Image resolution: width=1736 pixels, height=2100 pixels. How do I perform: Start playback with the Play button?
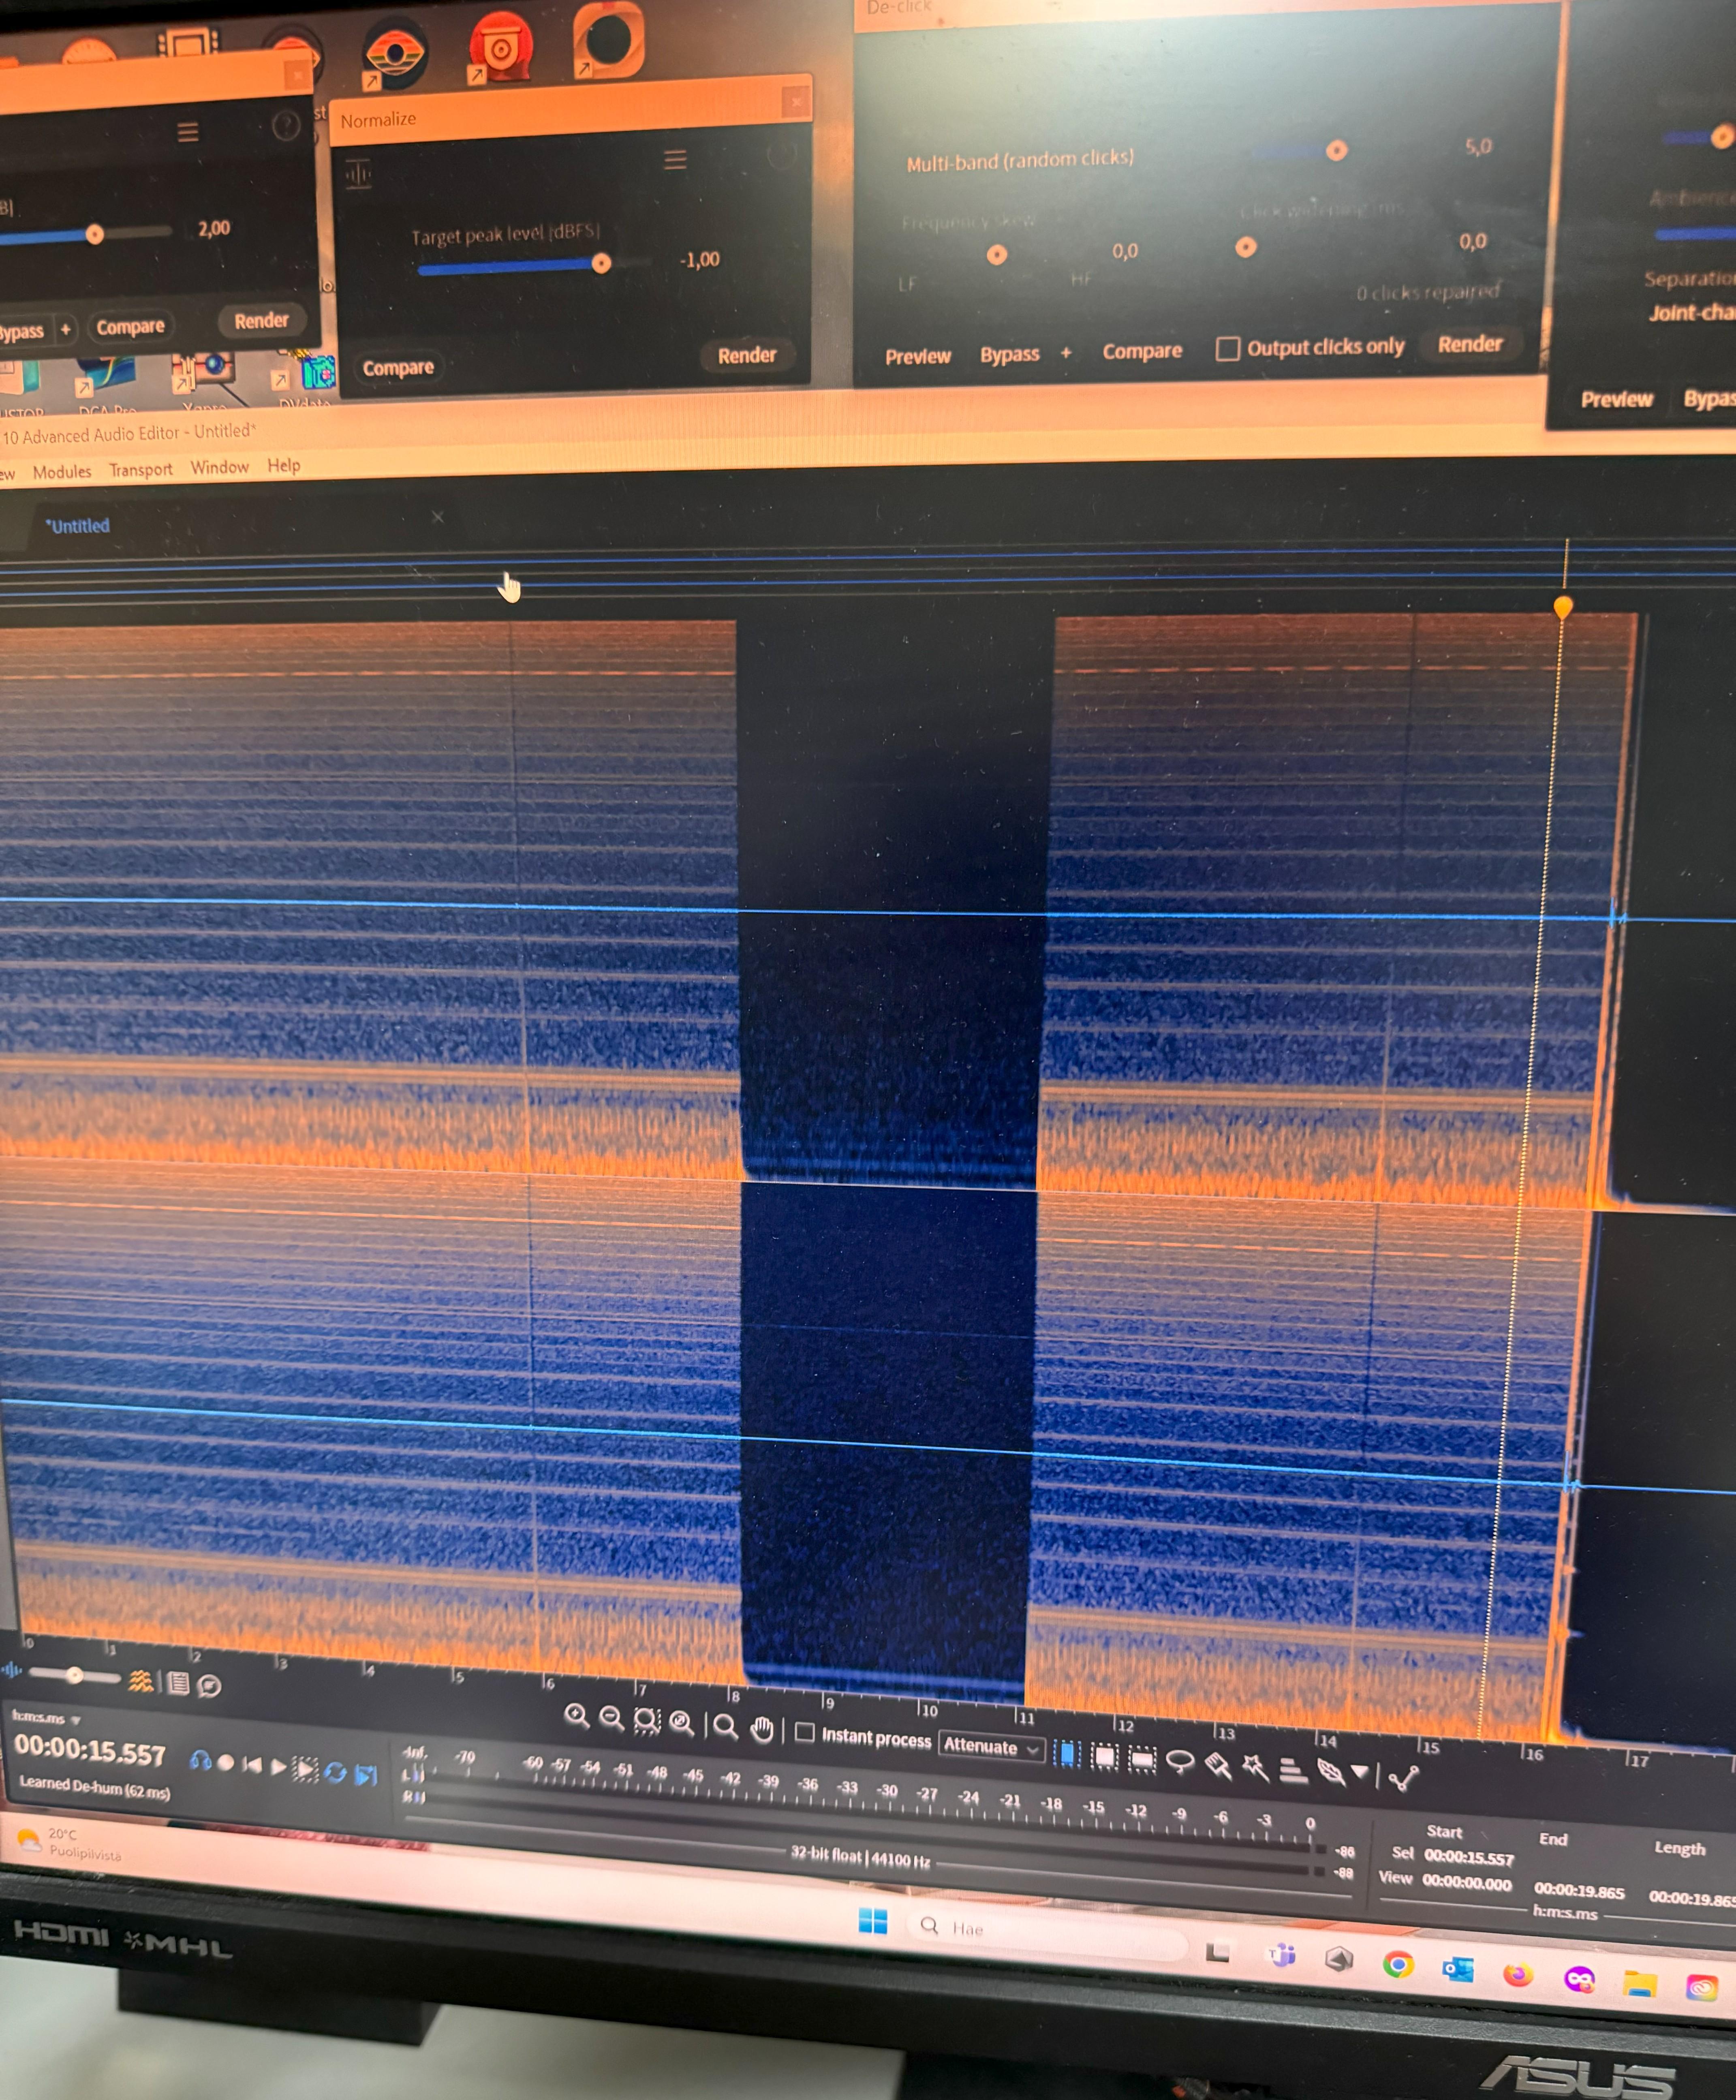tap(279, 1767)
